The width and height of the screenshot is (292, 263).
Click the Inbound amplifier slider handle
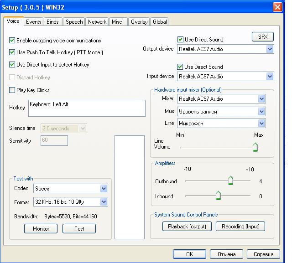[218, 196]
